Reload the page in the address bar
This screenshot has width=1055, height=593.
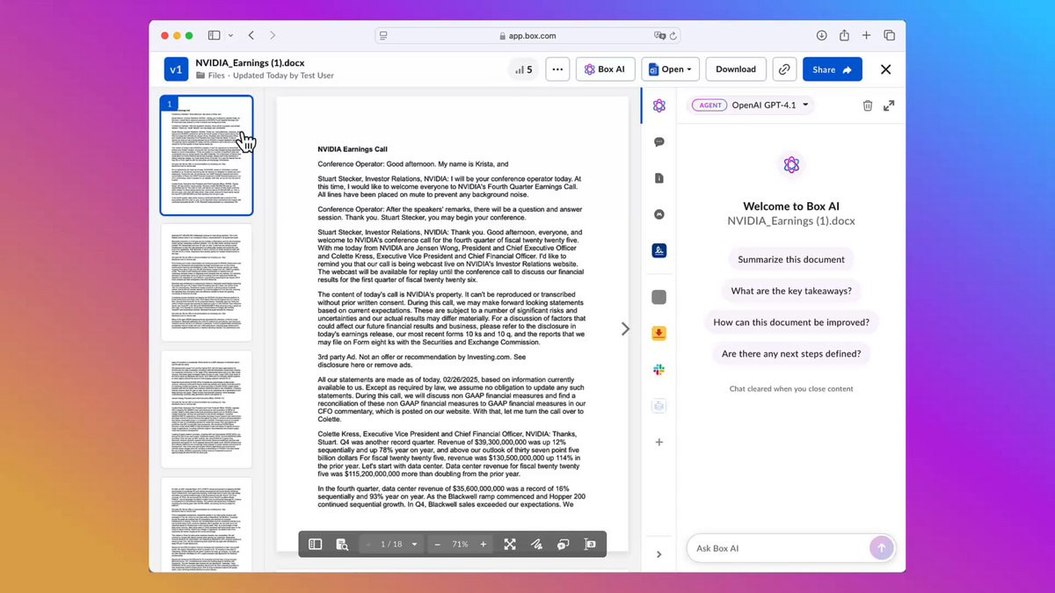[673, 36]
